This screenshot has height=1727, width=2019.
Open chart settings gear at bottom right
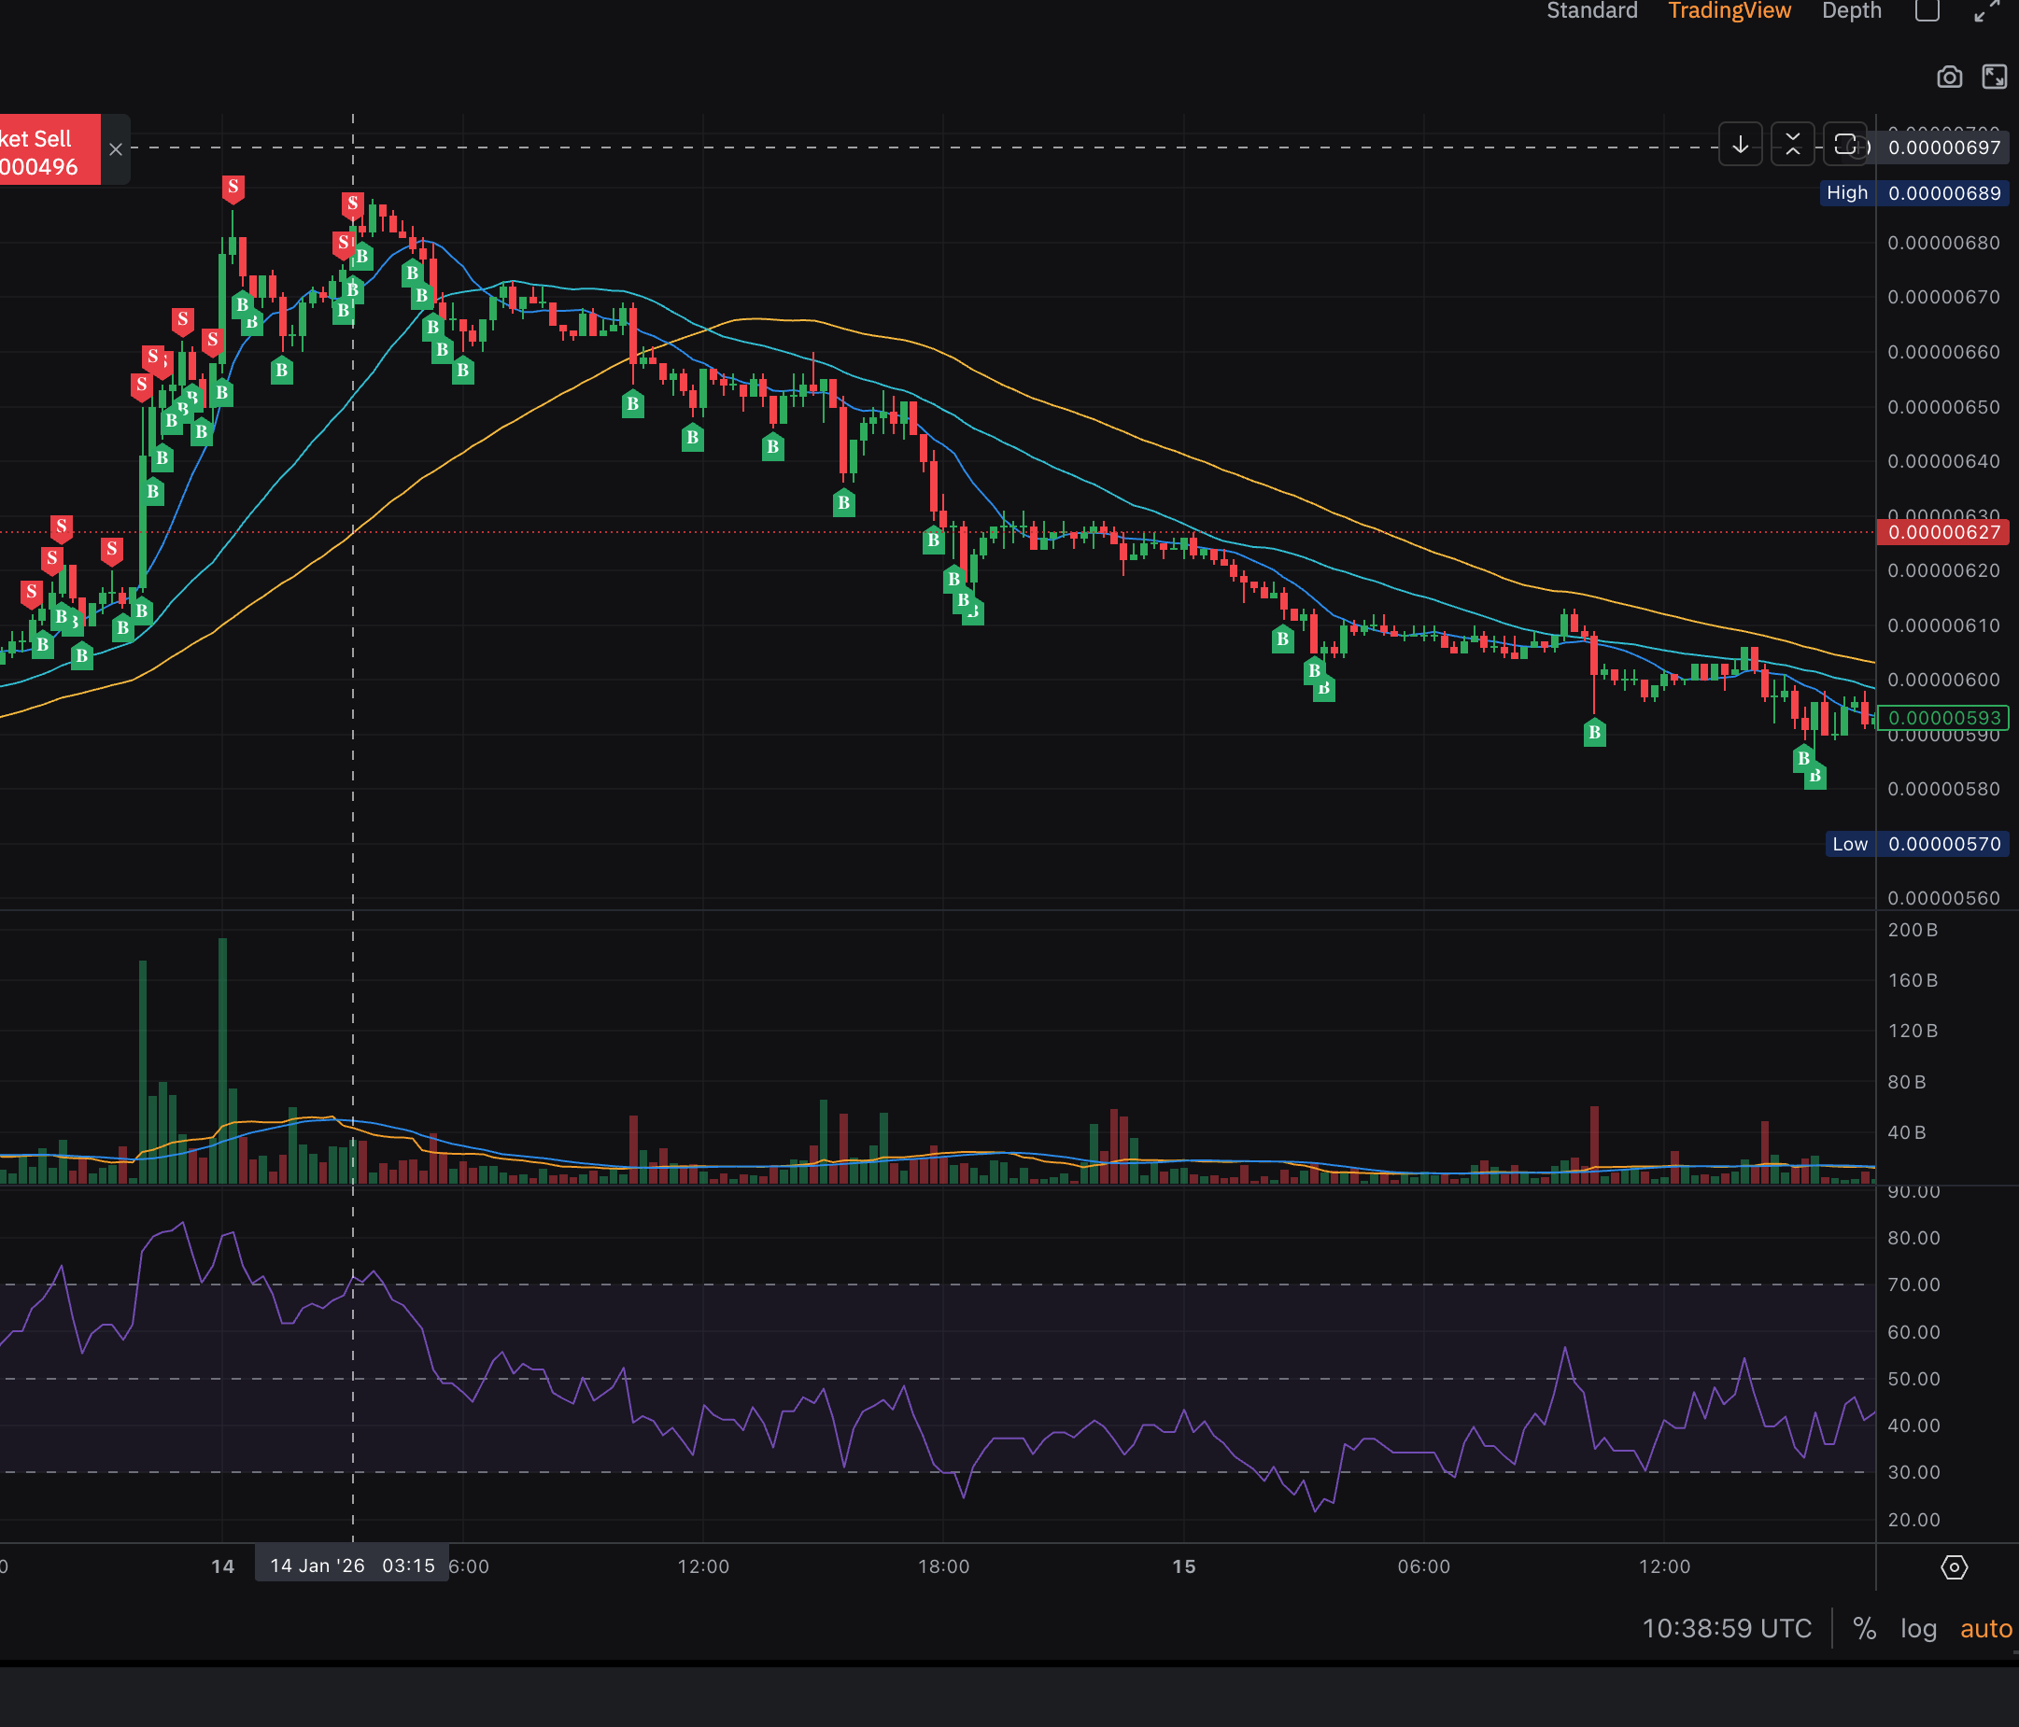pos(1954,1566)
